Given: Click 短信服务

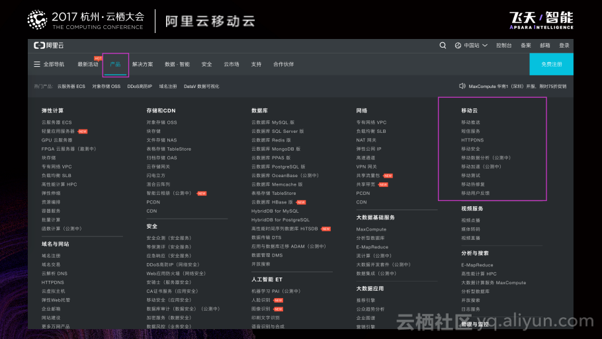Looking at the screenshot, I should [x=470, y=131].
